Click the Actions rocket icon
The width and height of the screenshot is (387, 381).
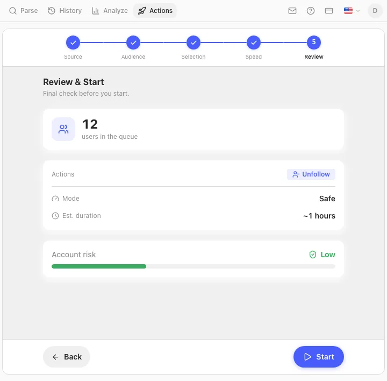[142, 11]
